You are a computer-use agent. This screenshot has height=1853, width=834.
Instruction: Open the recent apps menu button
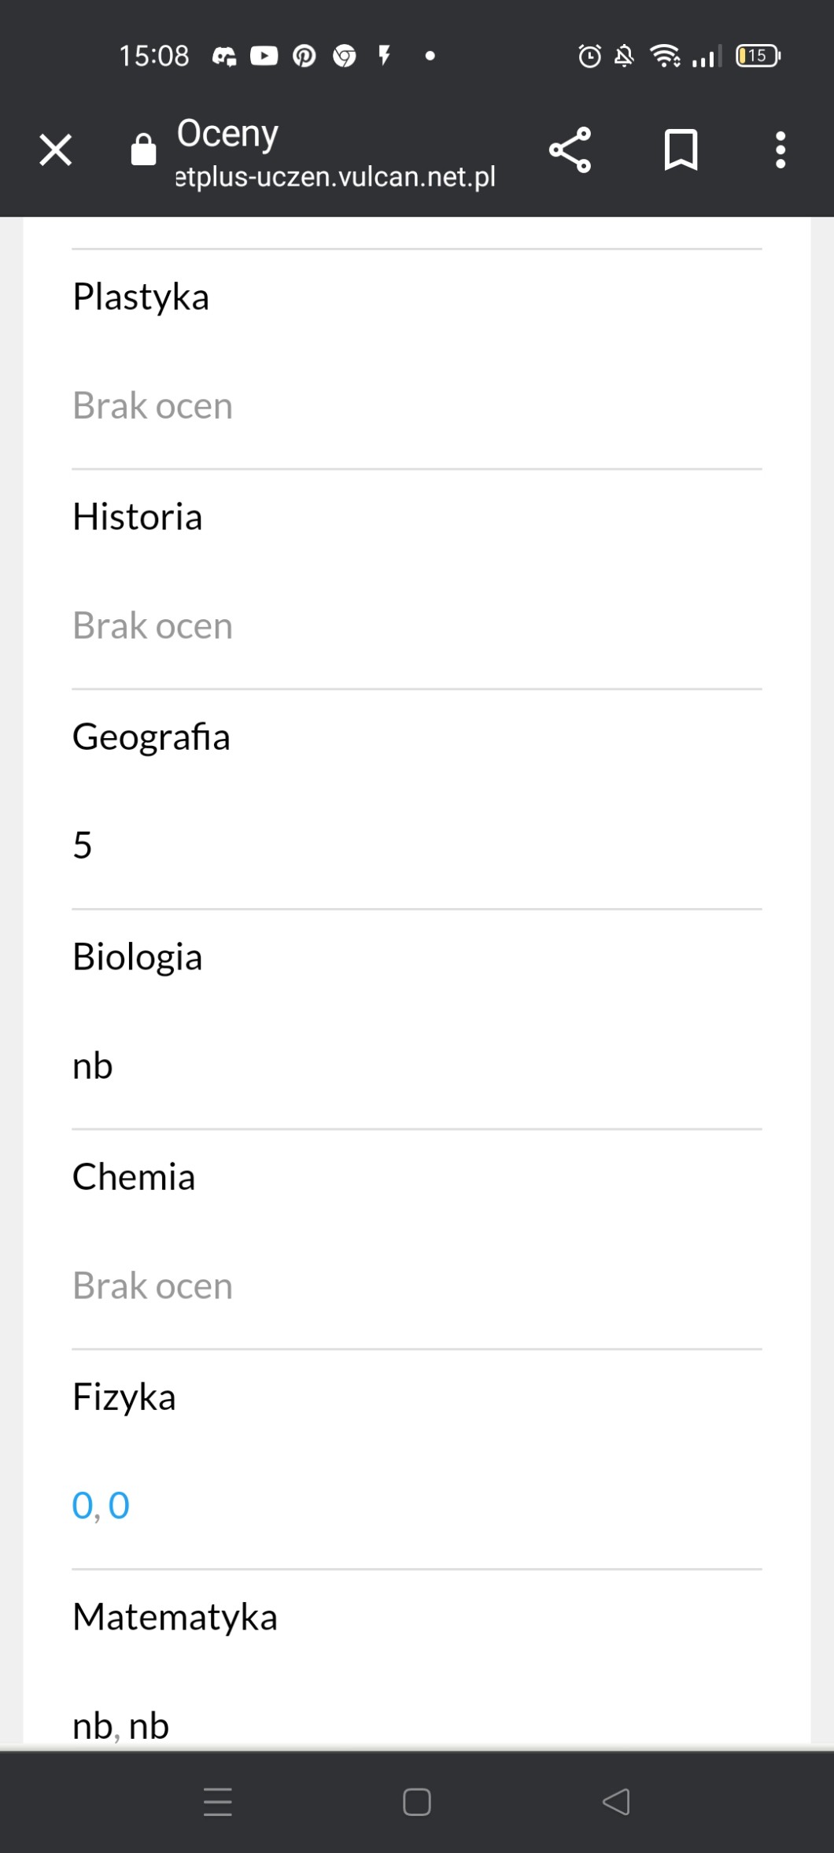pos(218,1801)
